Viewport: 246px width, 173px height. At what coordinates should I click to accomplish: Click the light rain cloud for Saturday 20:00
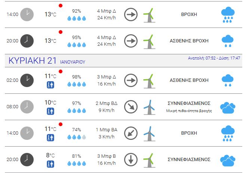(x=228, y=41)
